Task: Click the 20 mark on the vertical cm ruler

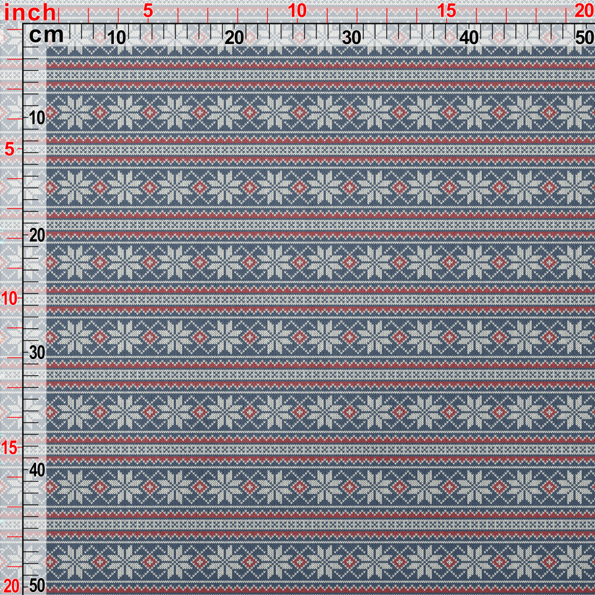Action: [x=37, y=235]
